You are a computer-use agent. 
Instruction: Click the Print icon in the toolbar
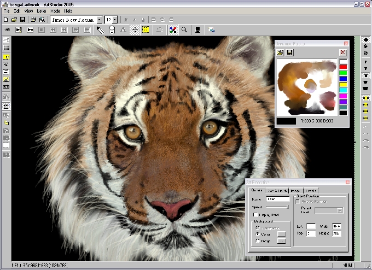[x=33, y=20]
